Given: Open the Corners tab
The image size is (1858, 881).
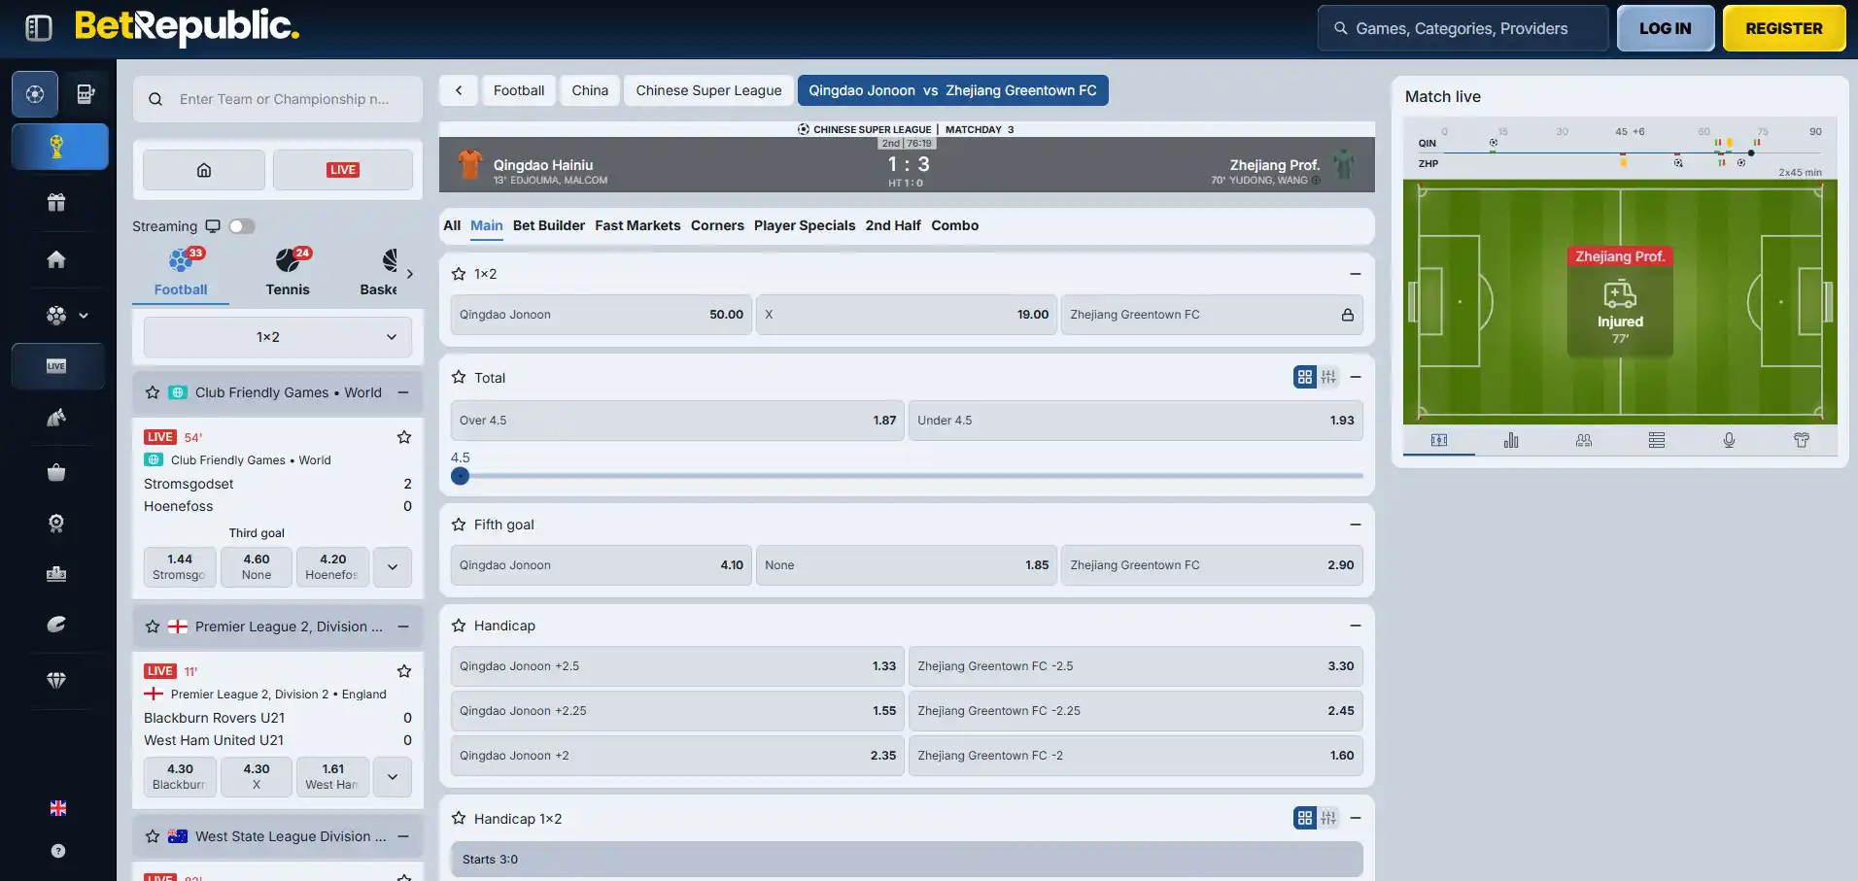Looking at the screenshot, I should tap(717, 225).
